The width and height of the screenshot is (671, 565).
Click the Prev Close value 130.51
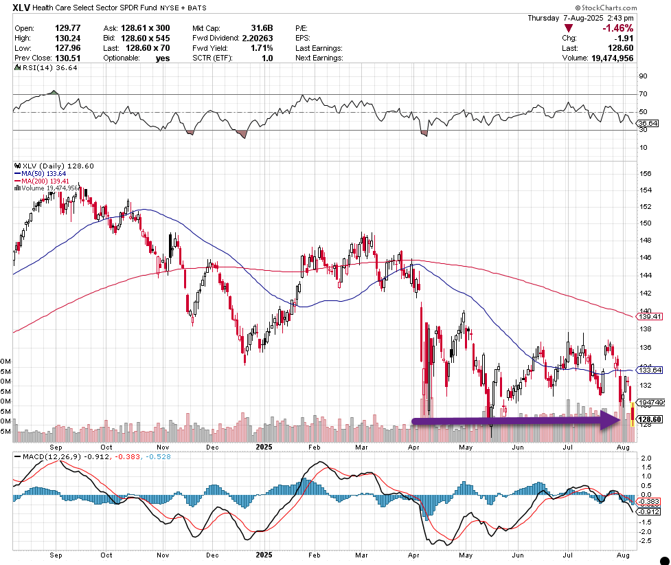click(x=67, y=58)
